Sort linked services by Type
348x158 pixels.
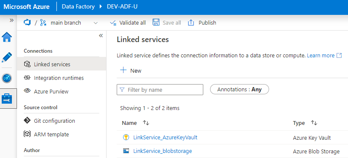(x=314, y=123)
